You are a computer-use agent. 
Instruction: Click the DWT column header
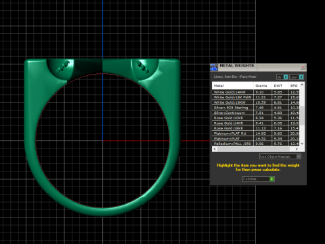coord(280,85)
